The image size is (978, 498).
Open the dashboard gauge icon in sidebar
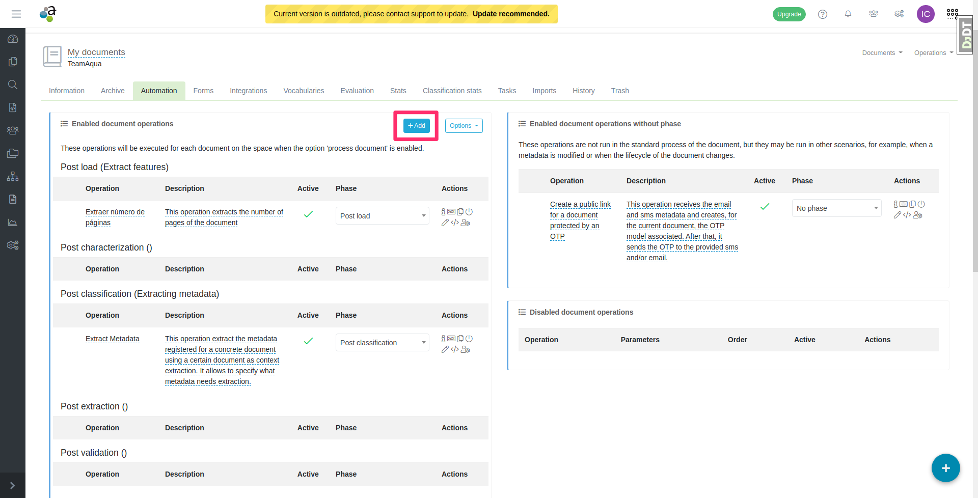click(x=13, y=39)
